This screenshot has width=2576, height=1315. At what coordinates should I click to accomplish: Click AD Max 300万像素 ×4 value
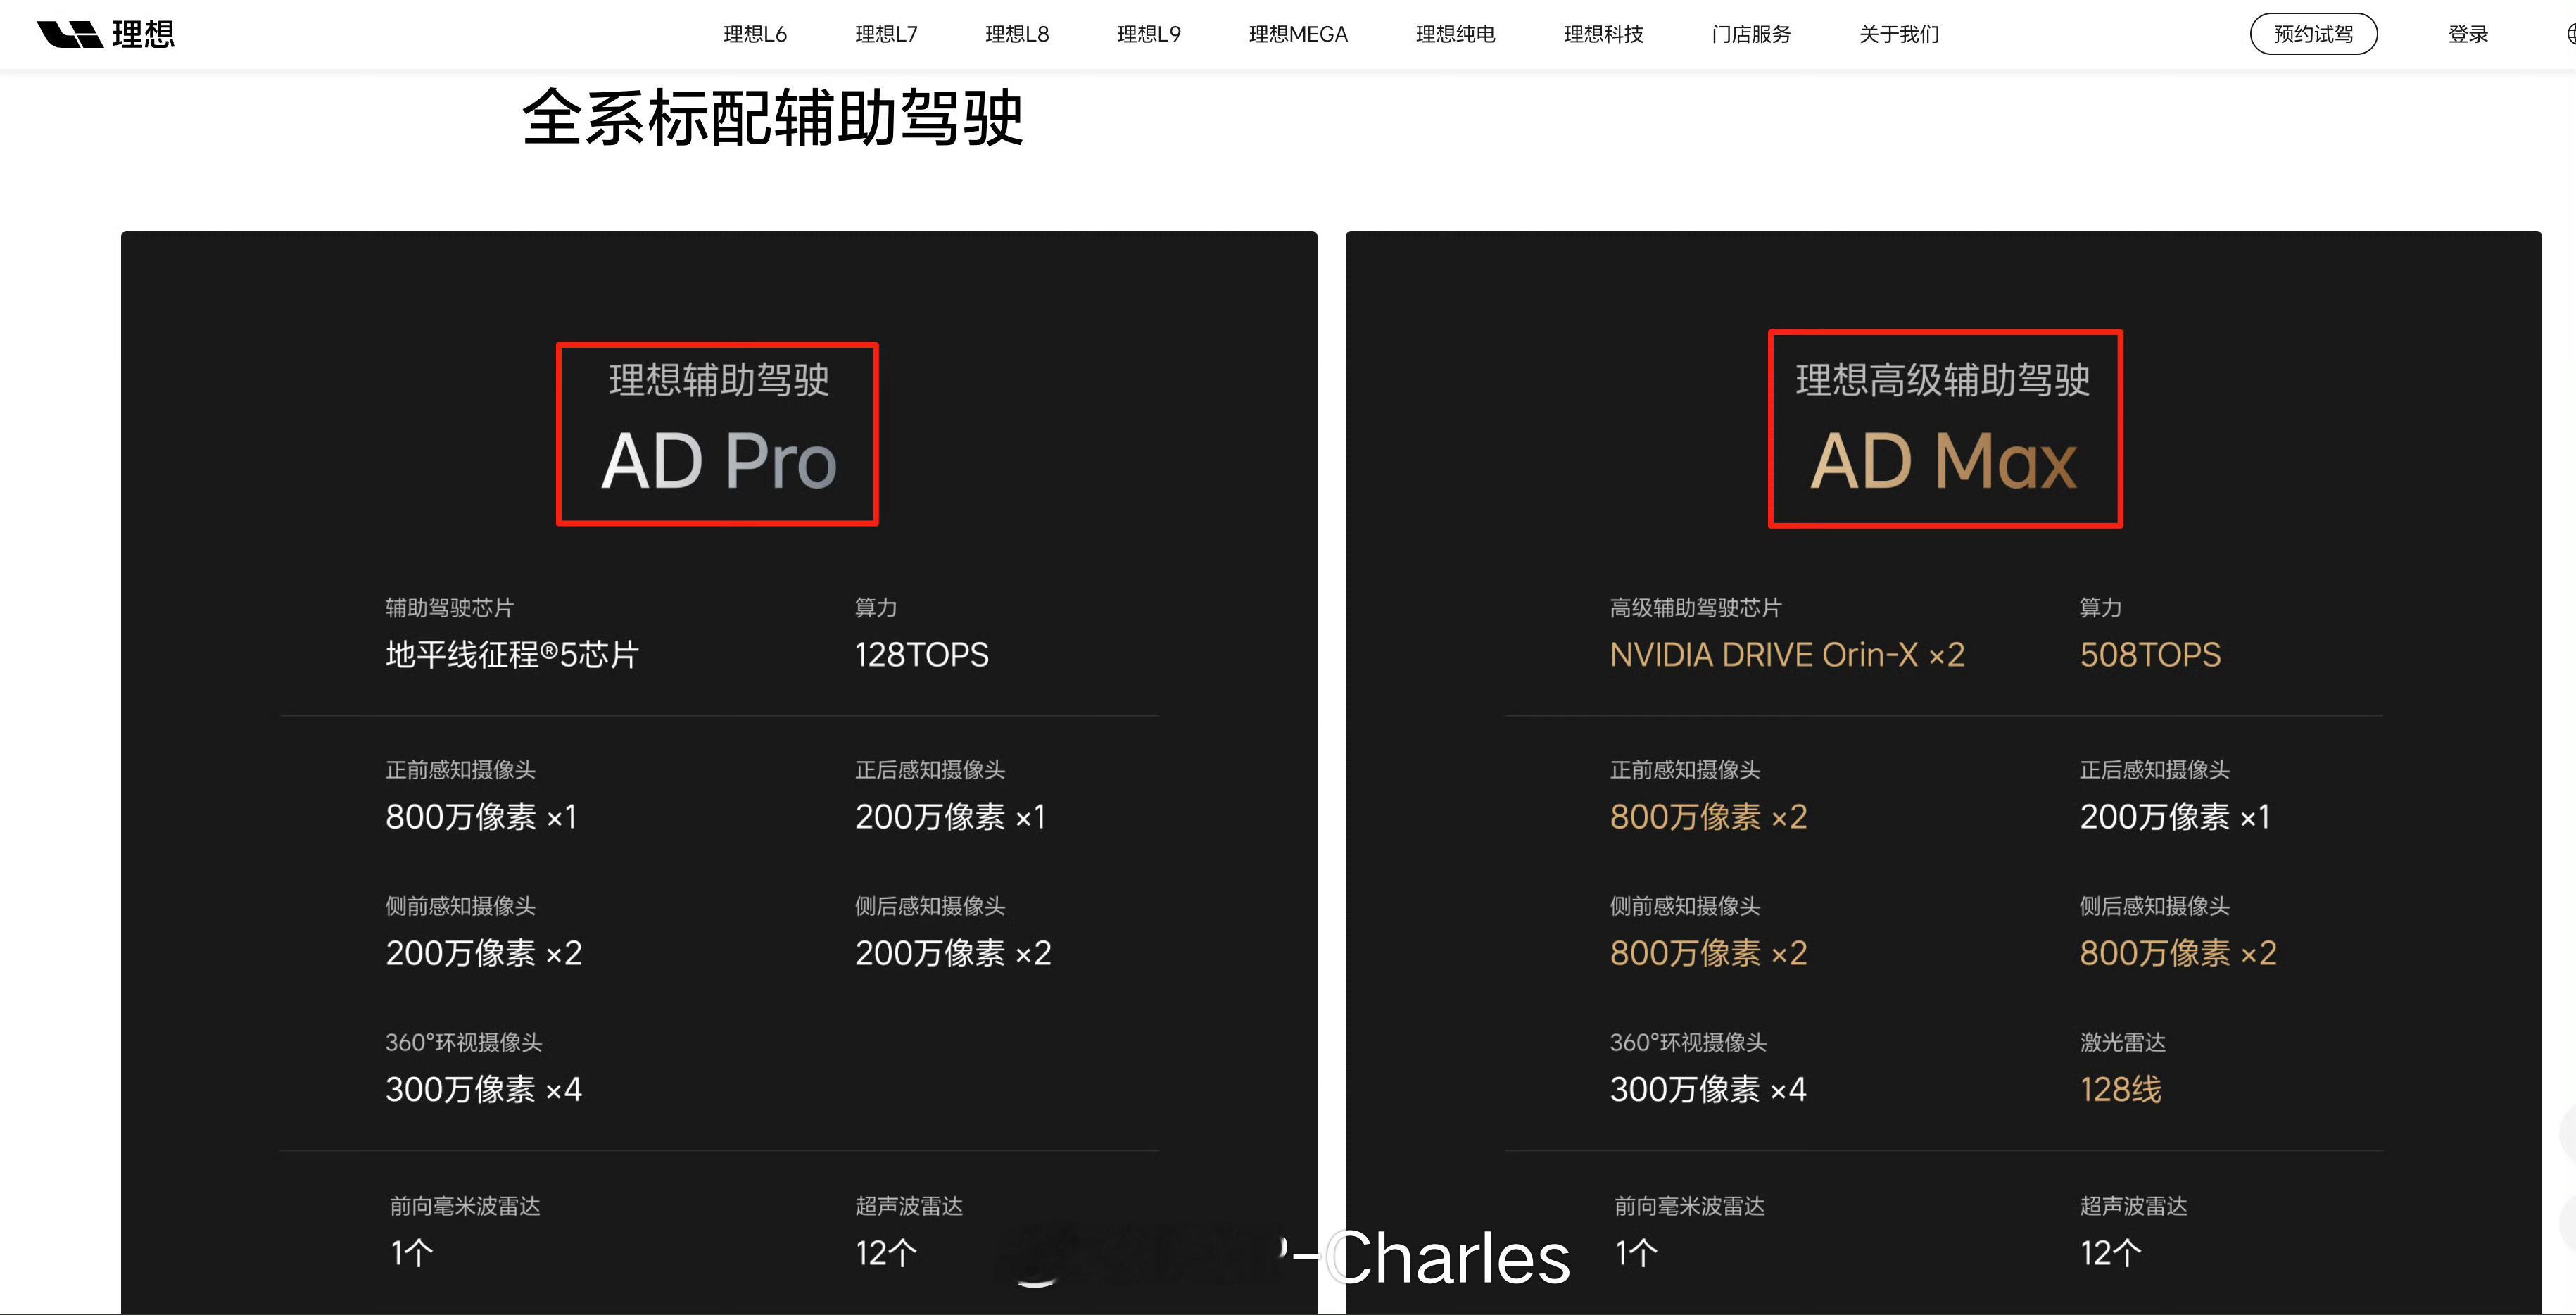tap(1708, 1089)
